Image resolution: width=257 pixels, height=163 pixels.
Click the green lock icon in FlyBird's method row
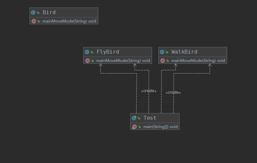[92, 61]
